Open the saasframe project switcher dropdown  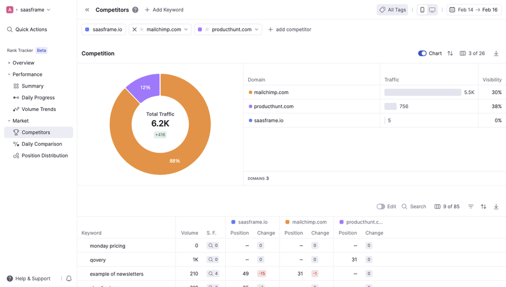click(x=35, y=10)
